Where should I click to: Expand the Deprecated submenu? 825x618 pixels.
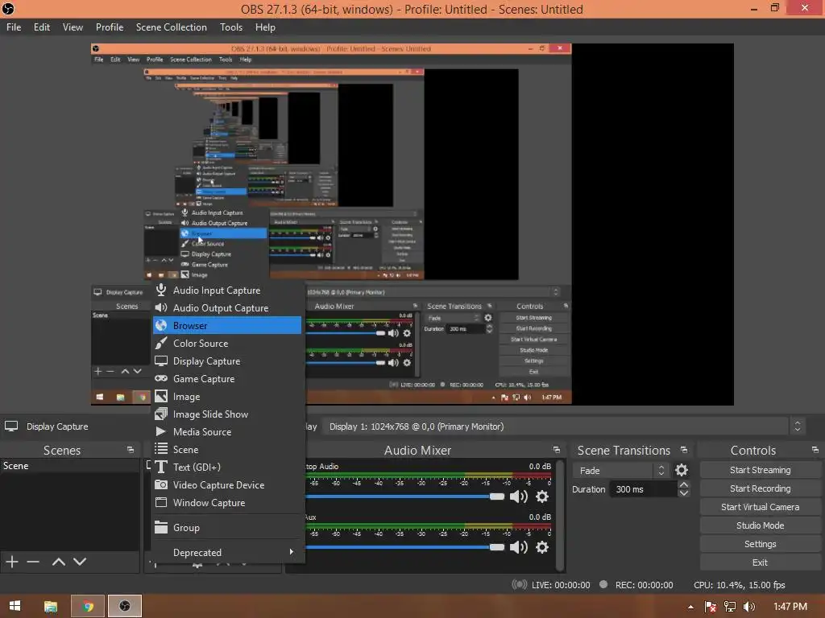coord(227,552)
